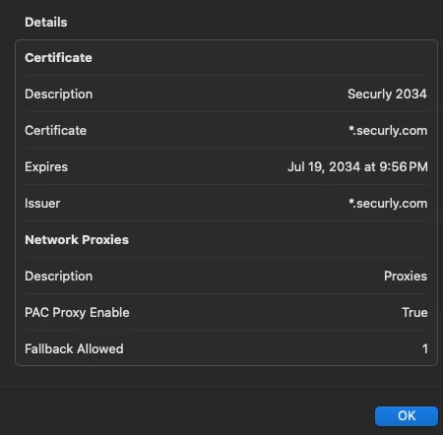The height and width of the screenshot is (435, 443).
Task: Click the 2034 year in Expires row
Action: pos(345,167)
